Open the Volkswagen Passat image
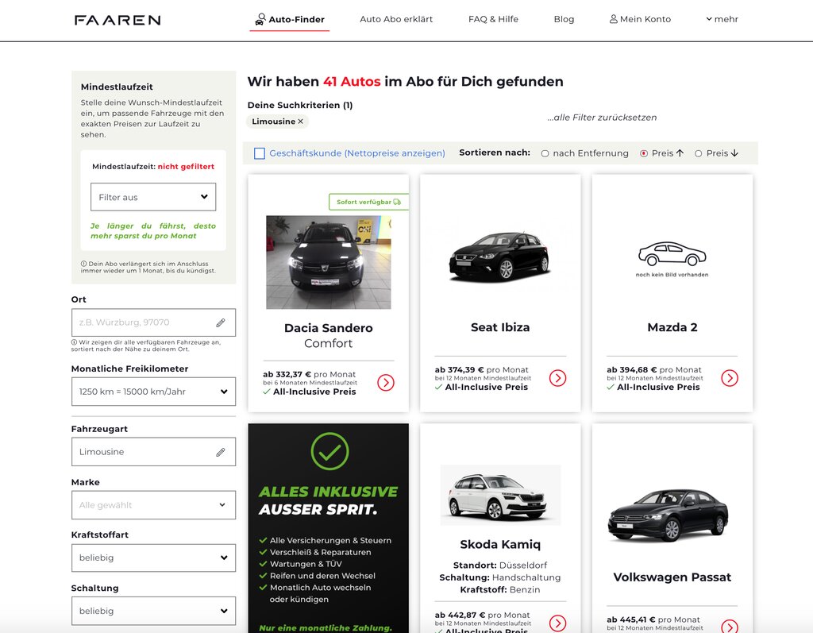Image resolution: width=813 pixels, height=633 pixels. pos(669,515)
